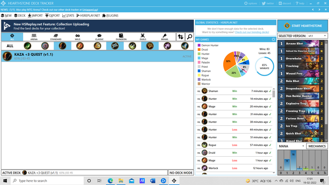Switch to the Standard deck tab

tap(56, 36)
